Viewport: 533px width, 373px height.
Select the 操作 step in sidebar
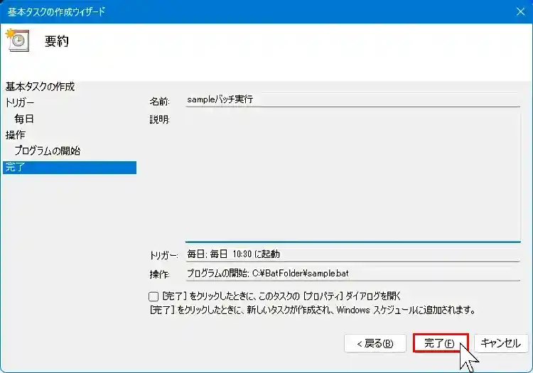(16, 134)
